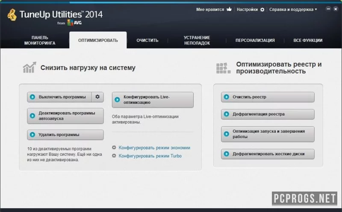This screenshot has height=212, width=342.
Task: Switch to Панель мониторинга tab
Action: click(x=40, y=40)
